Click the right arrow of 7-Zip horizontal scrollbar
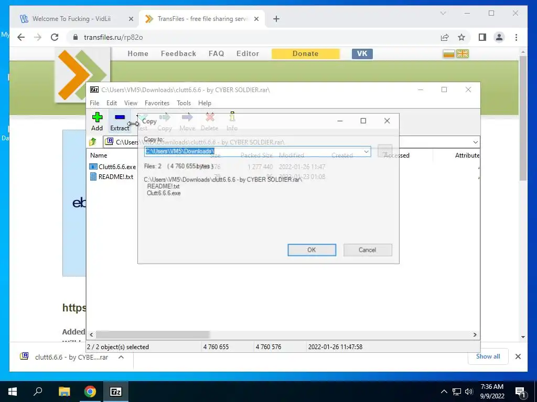Viewport: 537px width, 402px height. click(x=475, y=334)
